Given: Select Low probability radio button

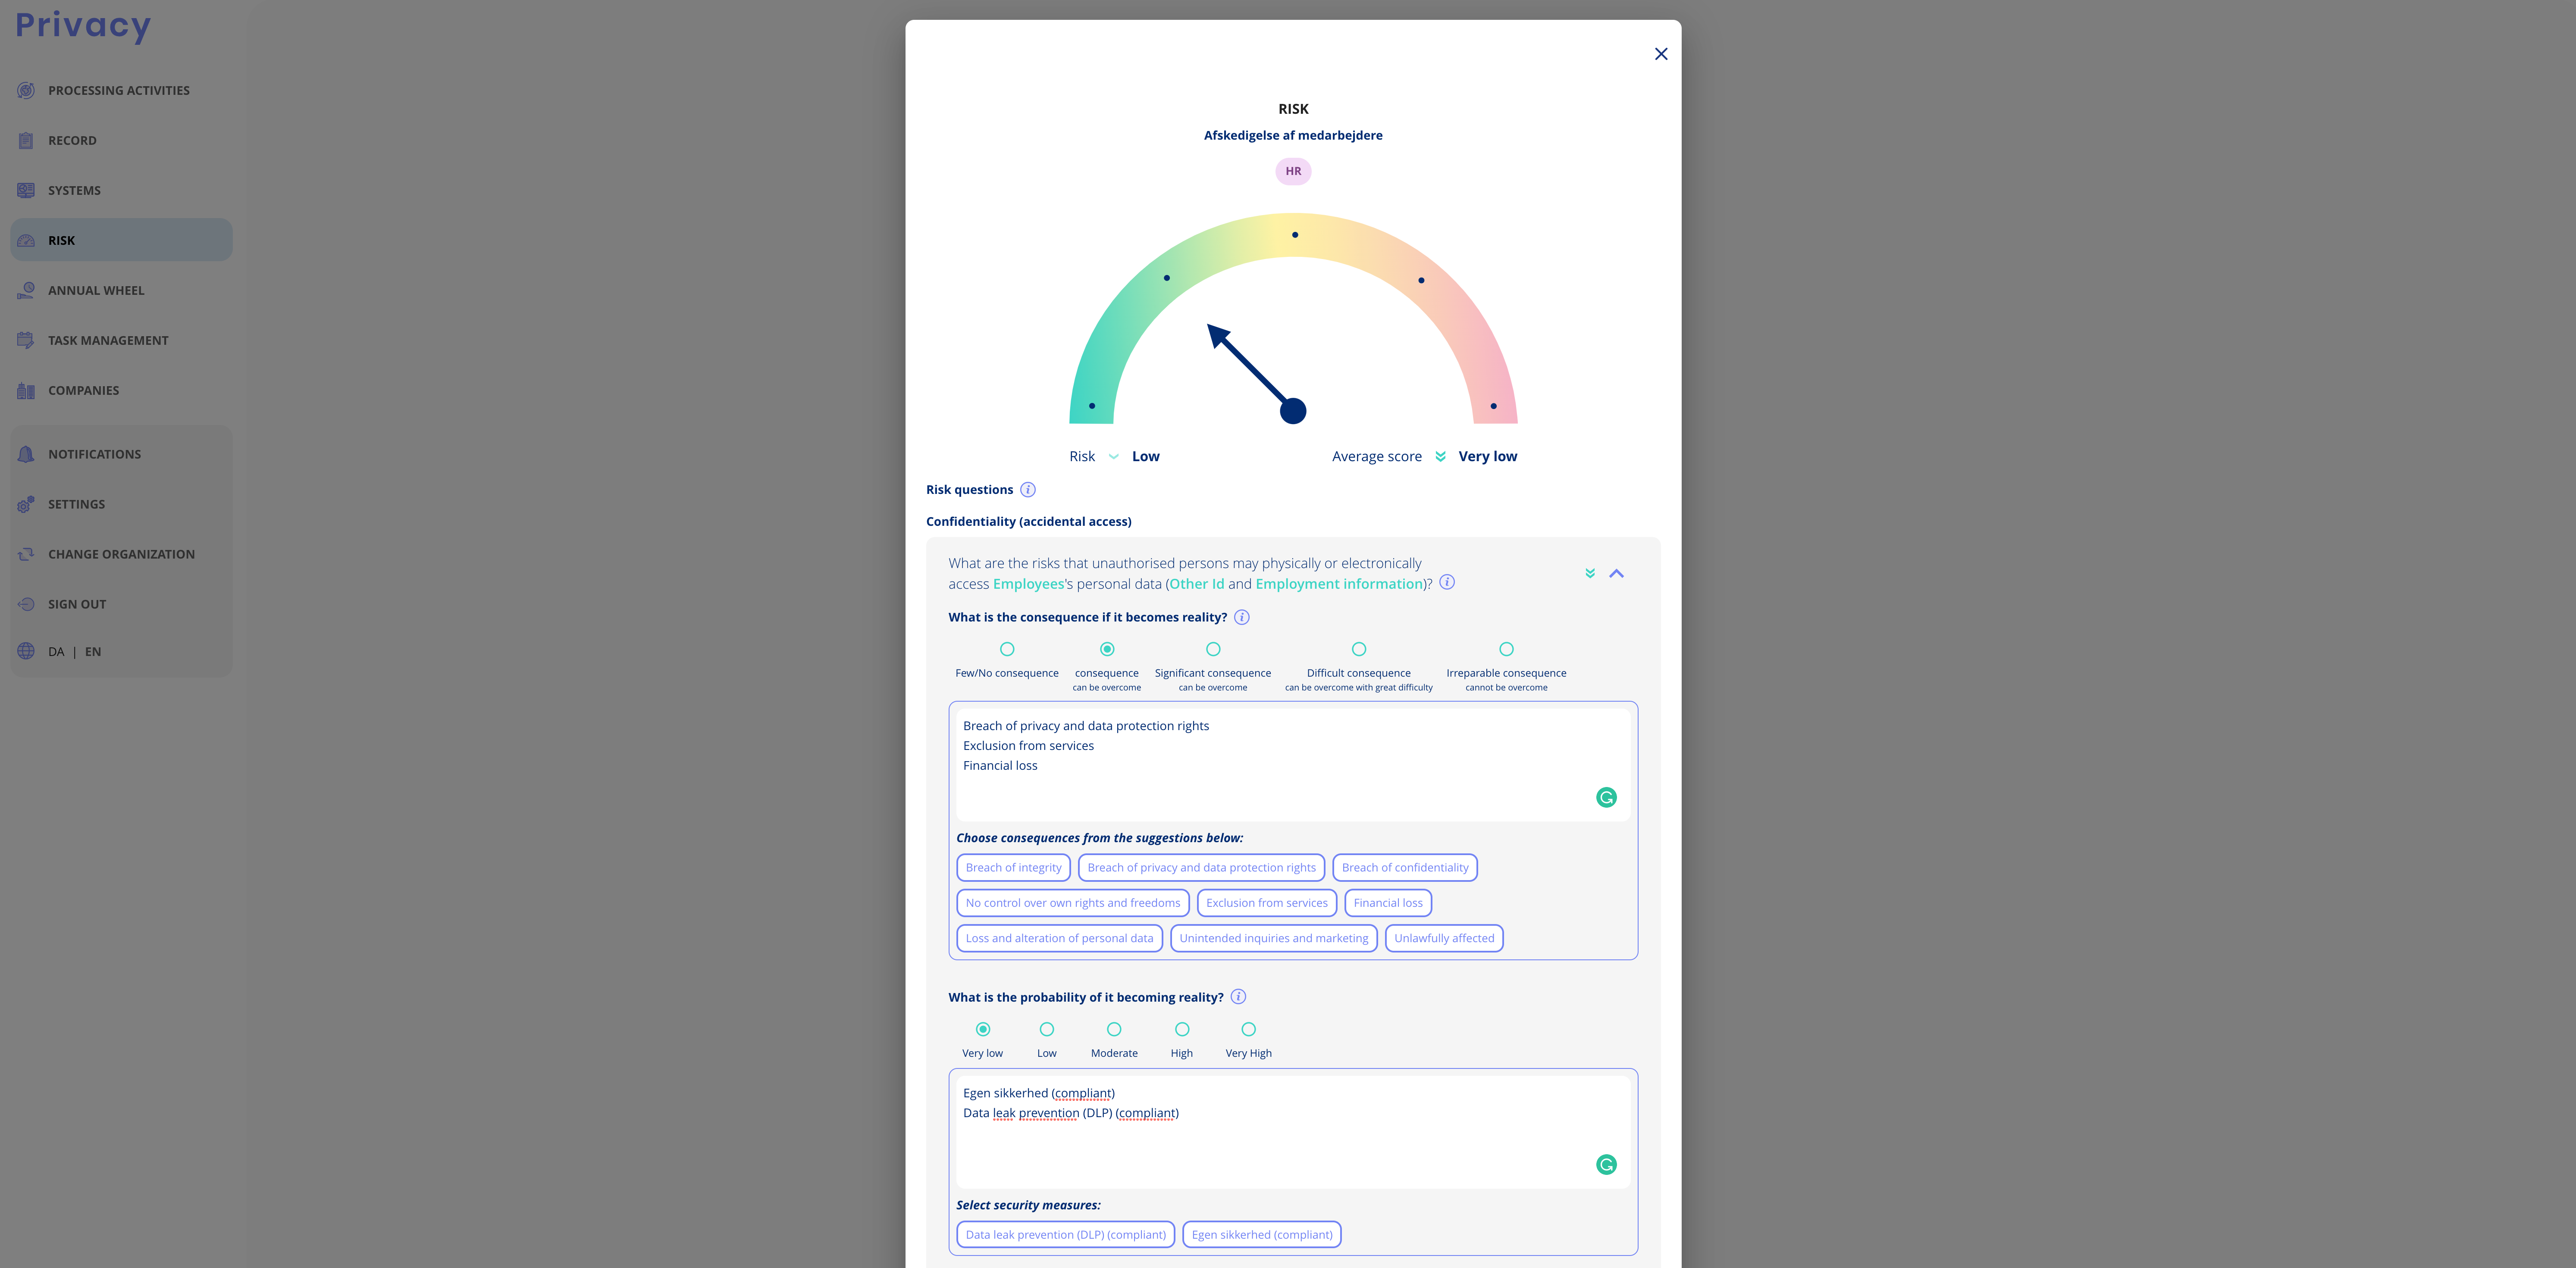Looking at the screenshot, I should coord(1047,1029).
